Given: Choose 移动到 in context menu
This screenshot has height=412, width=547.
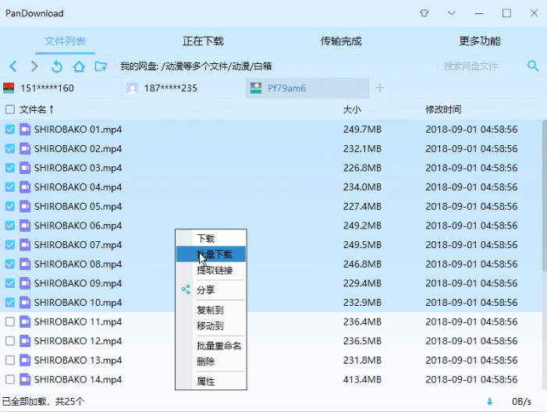Looking at the screenshot, I should coord(211,325).
